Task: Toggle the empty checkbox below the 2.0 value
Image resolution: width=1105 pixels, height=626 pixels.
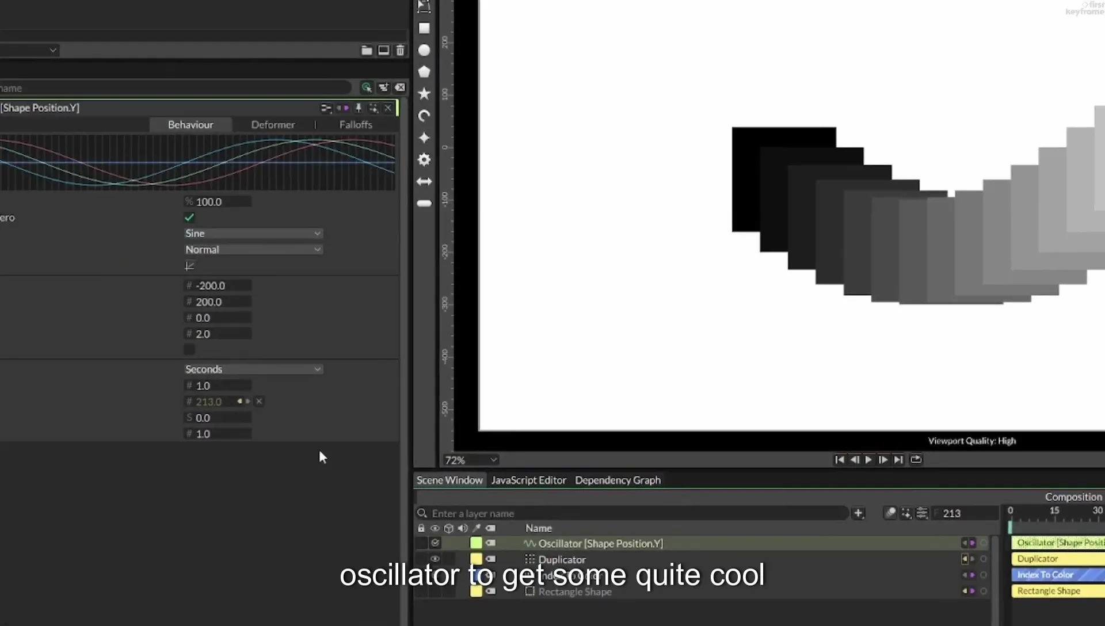Action: [x=189, y=349]
